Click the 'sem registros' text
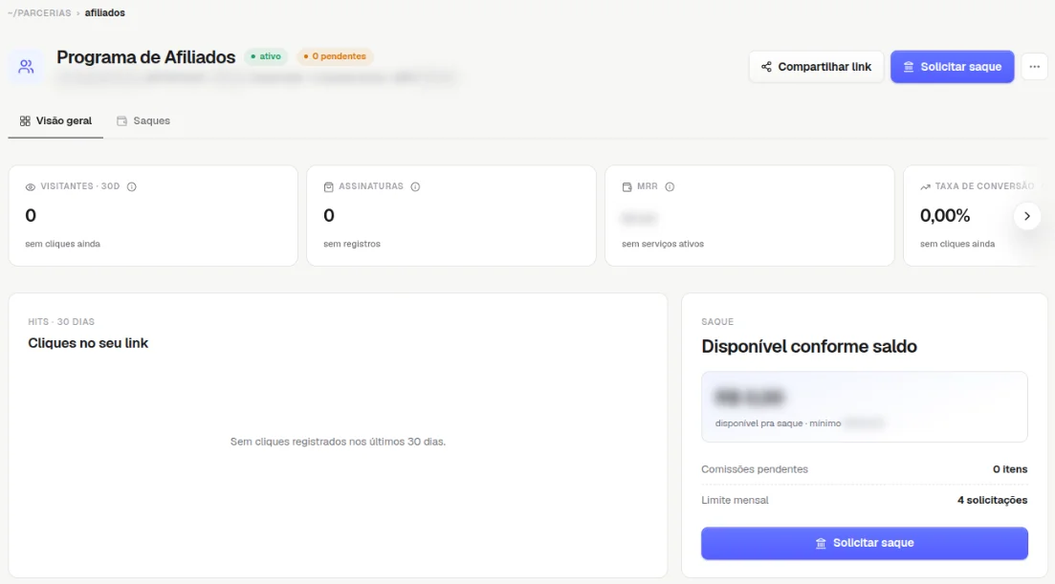The width and height of the screenshot is (1055, 584). 352,244
